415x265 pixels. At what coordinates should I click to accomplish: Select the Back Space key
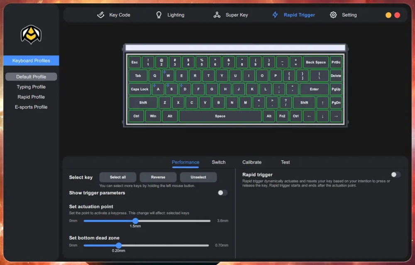tap(316, 62)
